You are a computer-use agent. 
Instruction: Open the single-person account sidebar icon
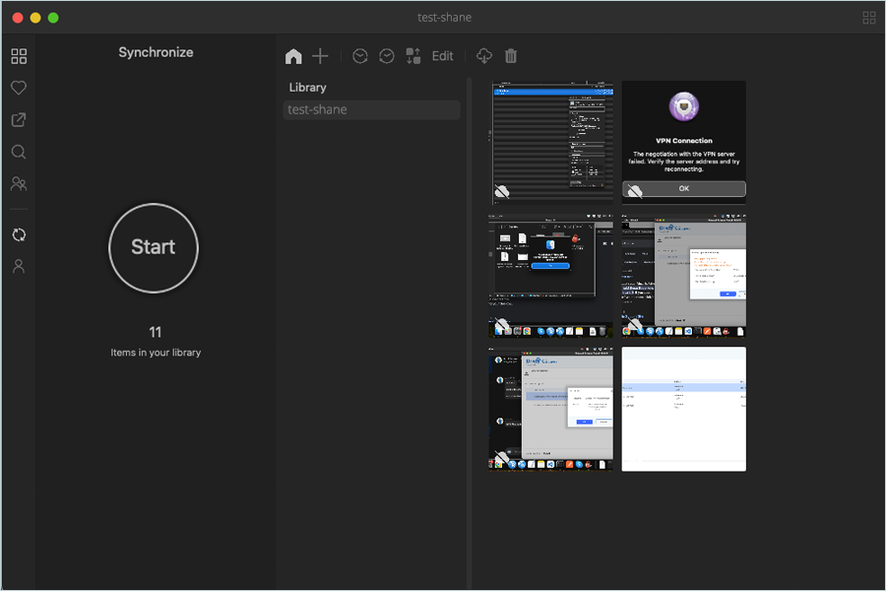pos(19,266)
